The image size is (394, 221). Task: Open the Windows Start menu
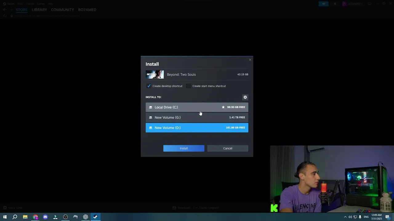5,217
